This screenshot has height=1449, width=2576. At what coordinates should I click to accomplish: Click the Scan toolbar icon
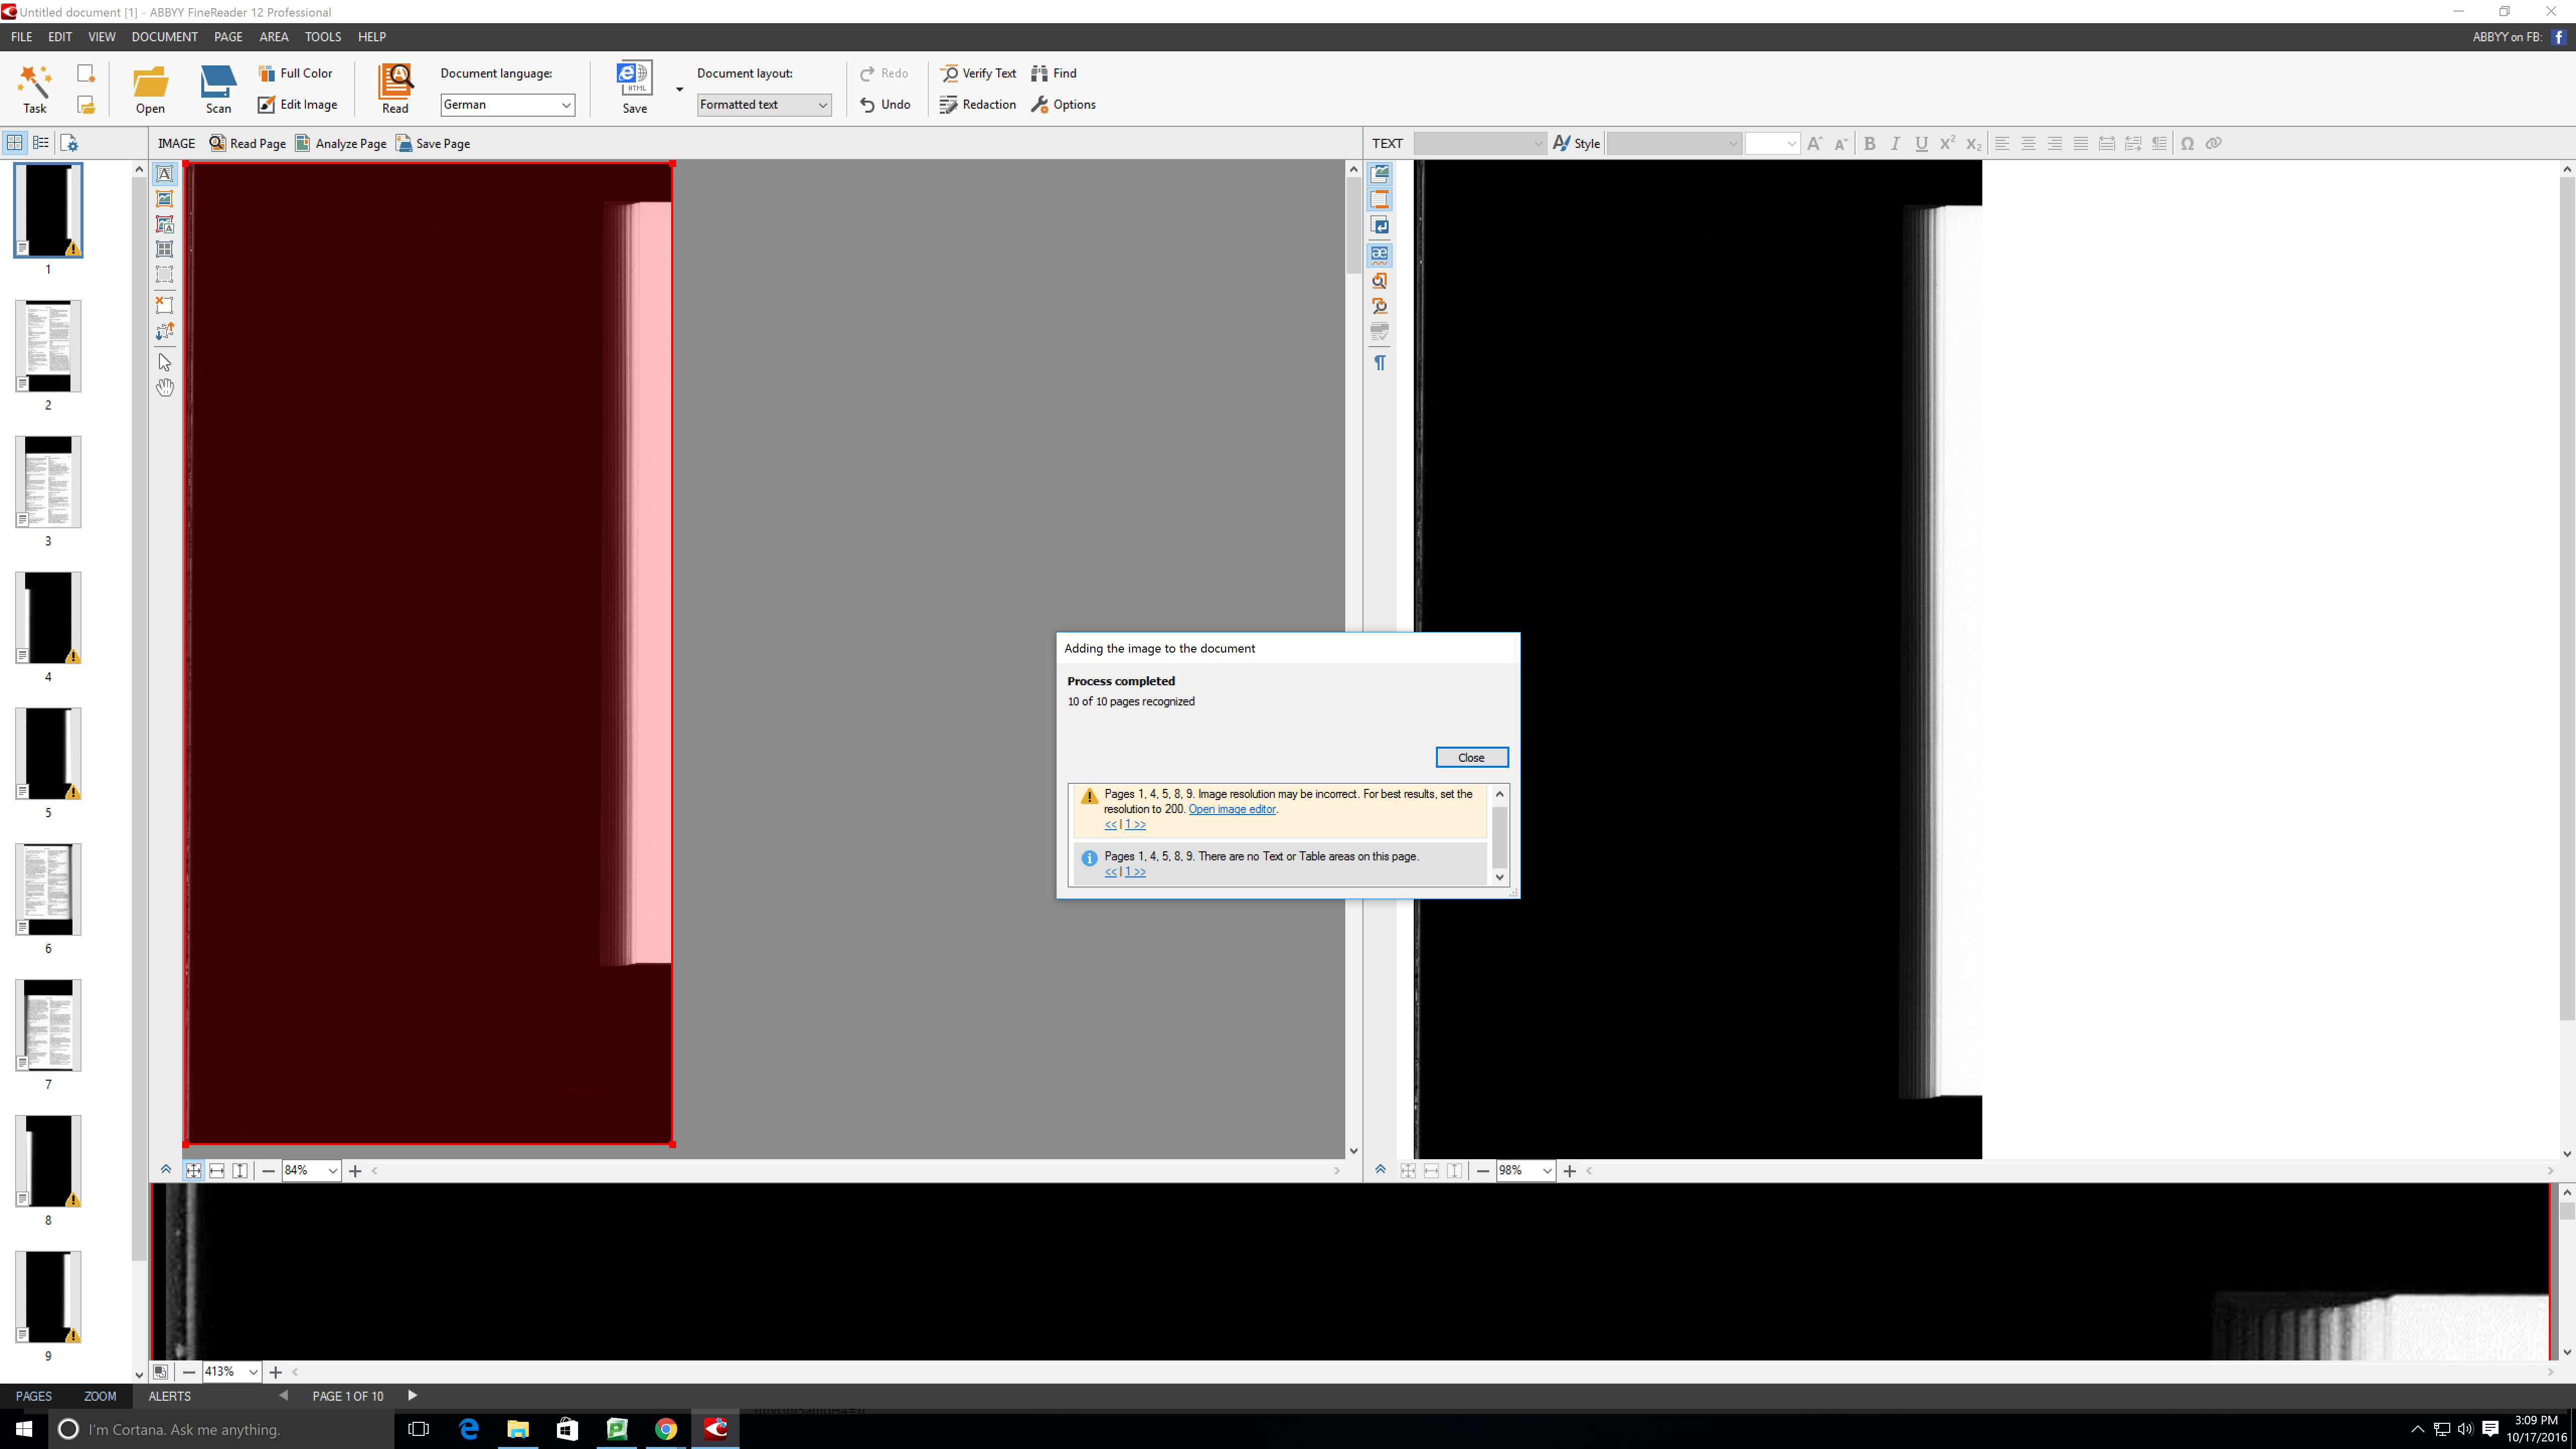[x=218, y=88]
